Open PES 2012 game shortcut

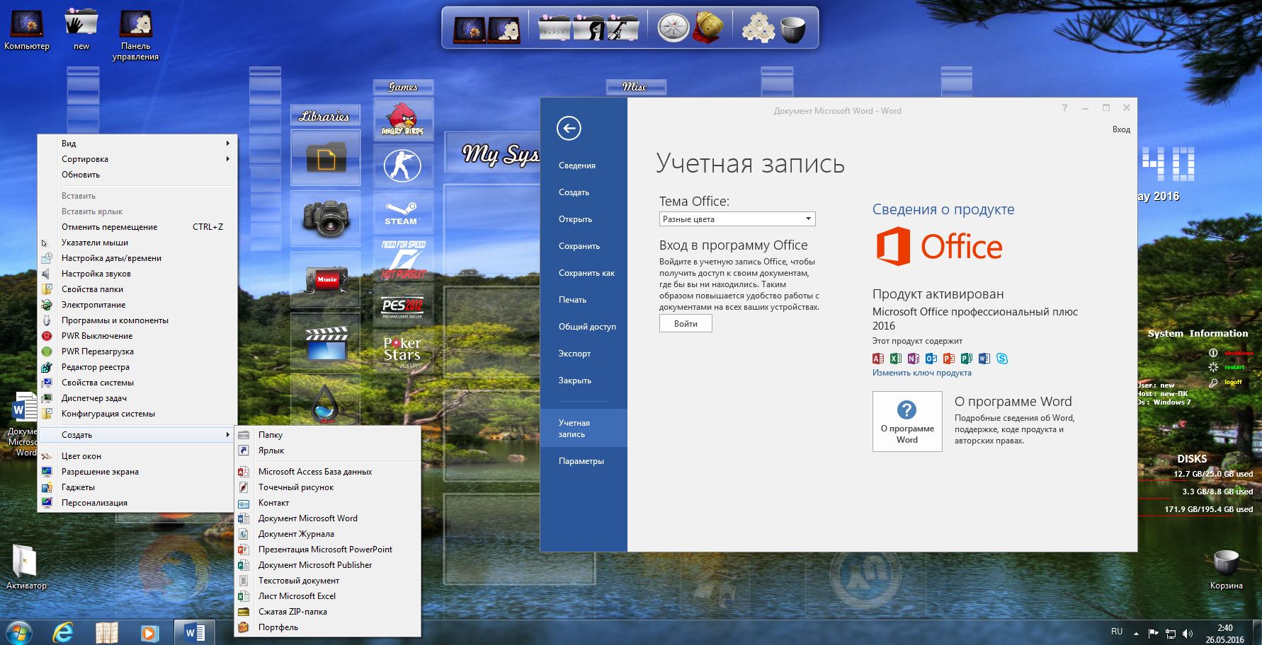402,306
